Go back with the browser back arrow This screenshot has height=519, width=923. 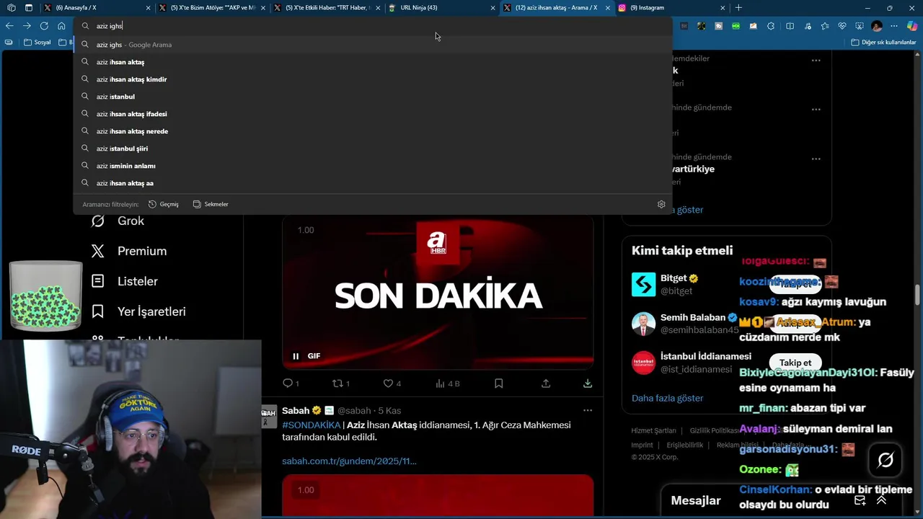[9, 26]
